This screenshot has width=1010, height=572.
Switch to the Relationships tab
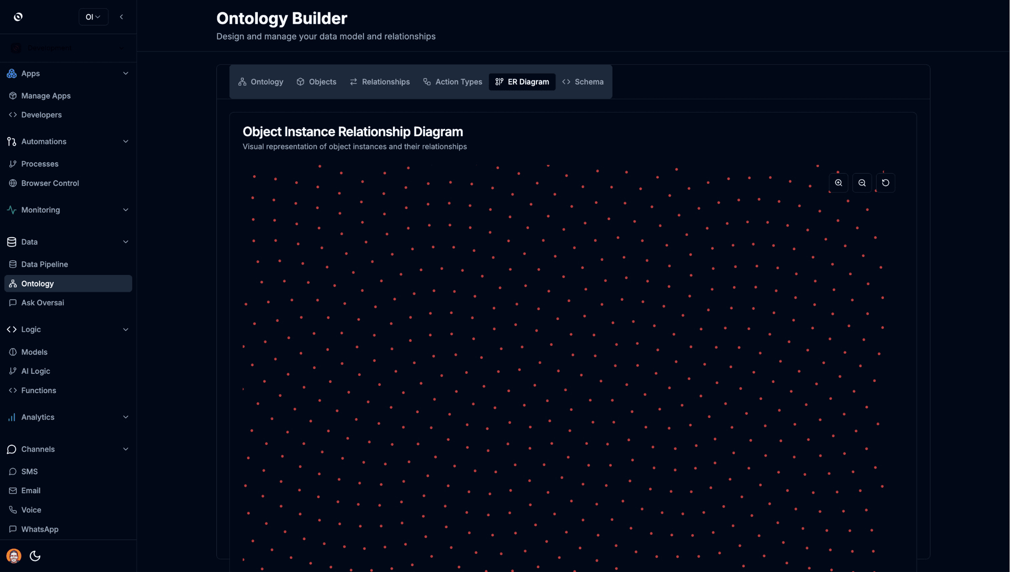(380, 81)
